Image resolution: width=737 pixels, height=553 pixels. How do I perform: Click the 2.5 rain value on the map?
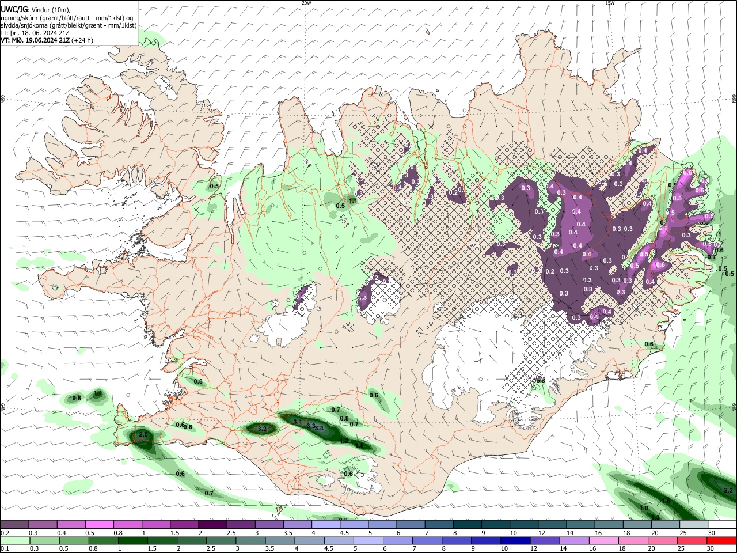coord(144,434)
